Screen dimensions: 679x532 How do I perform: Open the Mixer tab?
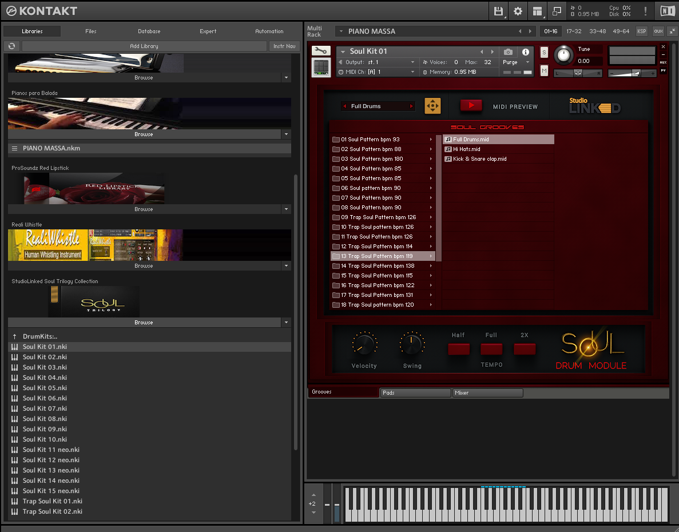coord(487,392)
